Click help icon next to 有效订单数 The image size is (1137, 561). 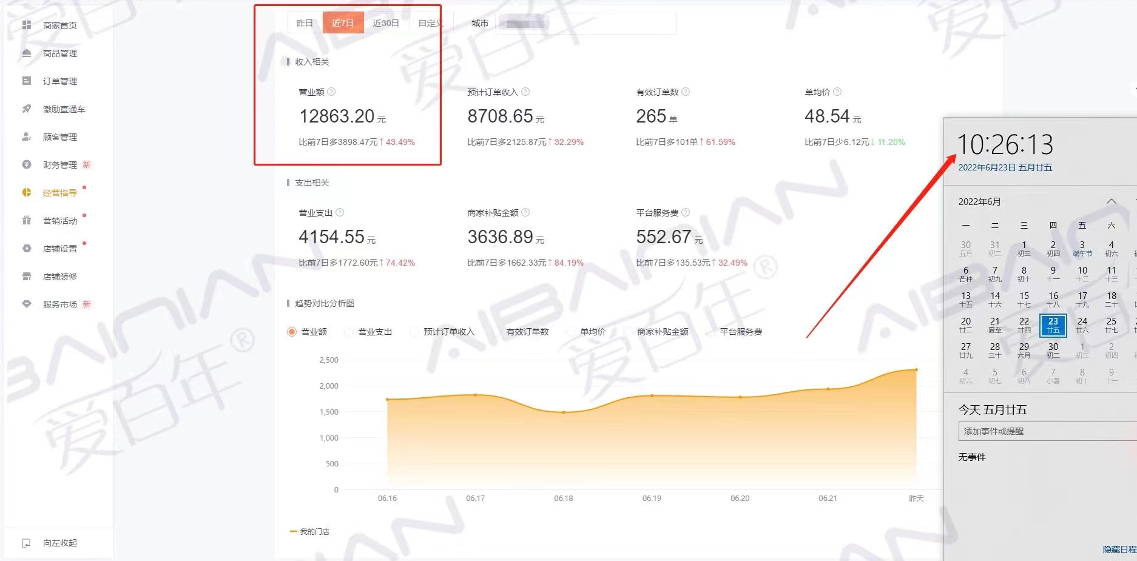(686, 92)
